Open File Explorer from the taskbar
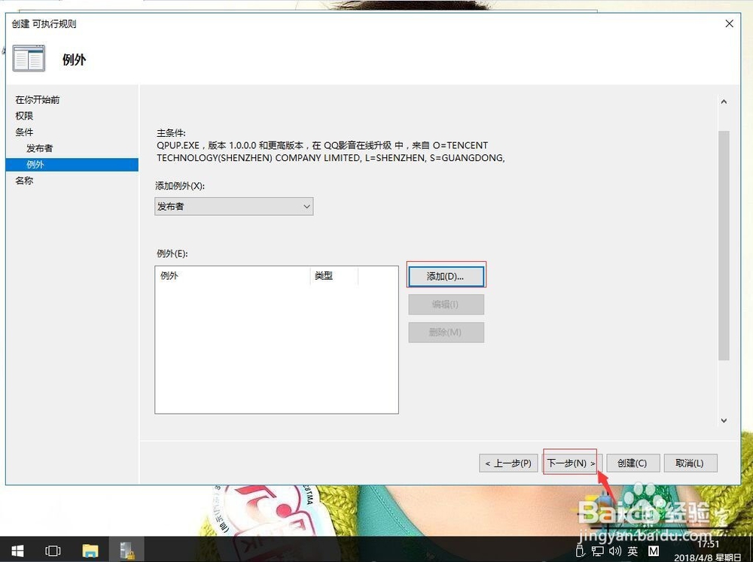Image resolution: width=753 pixels, height=562 pixels. 90,551
